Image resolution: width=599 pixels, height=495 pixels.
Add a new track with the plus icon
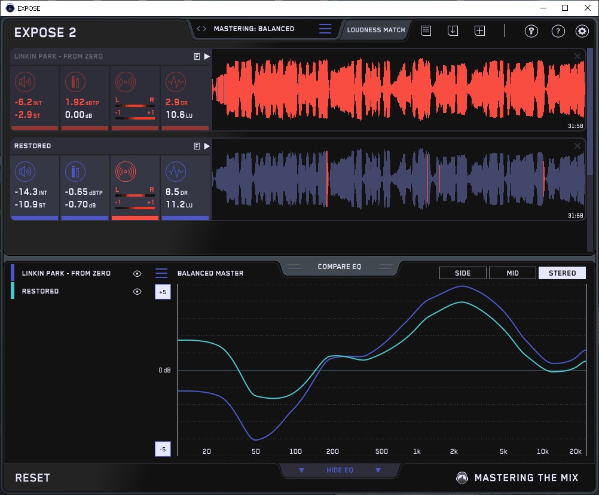tap(480, 30)
